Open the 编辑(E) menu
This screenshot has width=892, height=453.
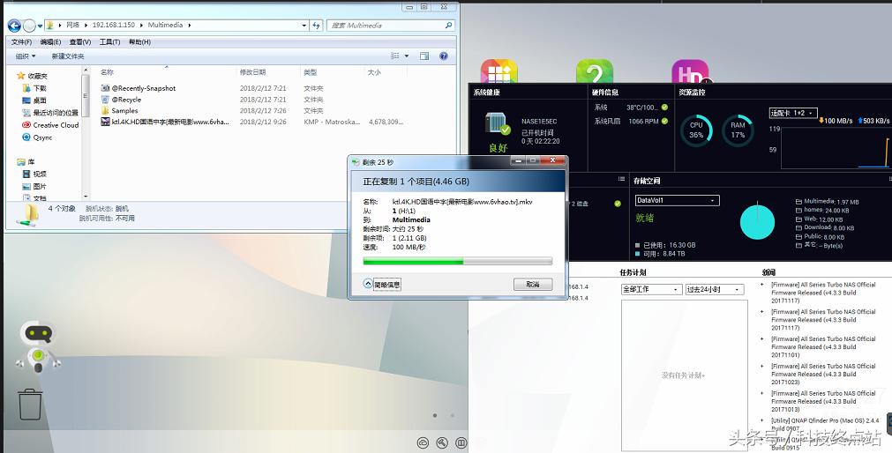coord(50,42)
